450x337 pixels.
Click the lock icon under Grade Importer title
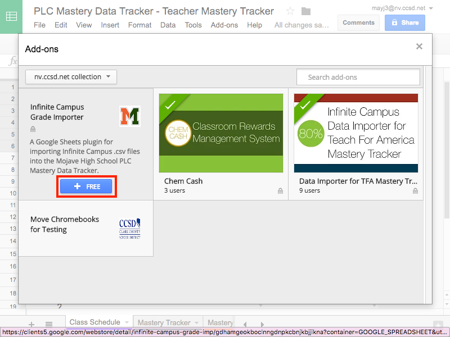click(33, 129)
